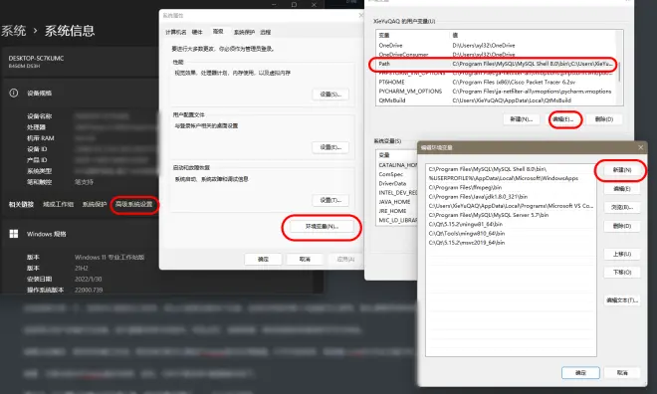Image resolution: width=657 pixels, height=394 pixels.
Task: Switch to the 硬件 tab in 系统属性
Action: (x=197, y=32)
